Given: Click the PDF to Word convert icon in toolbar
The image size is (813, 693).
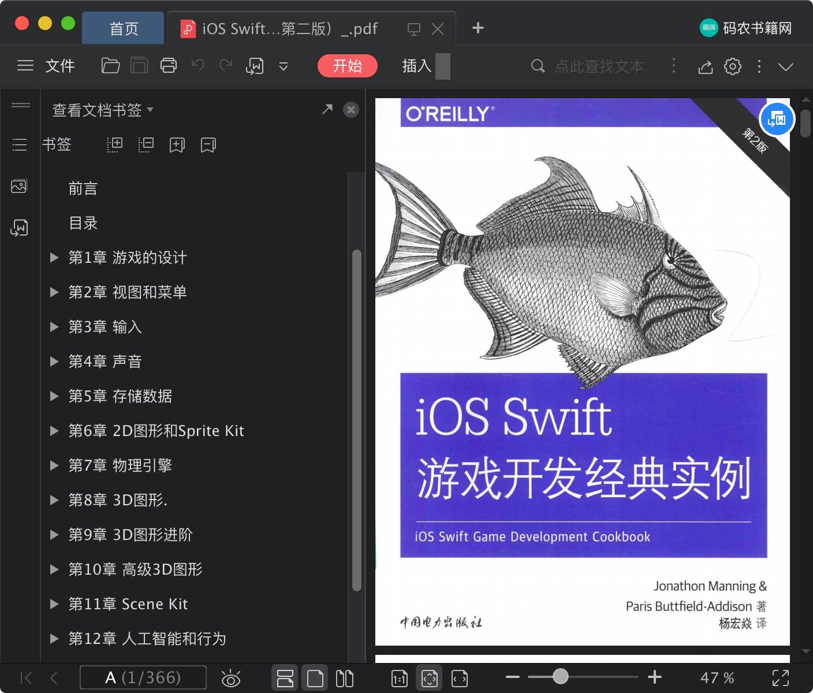Looking at the screenshot, I should pos(255,66).
